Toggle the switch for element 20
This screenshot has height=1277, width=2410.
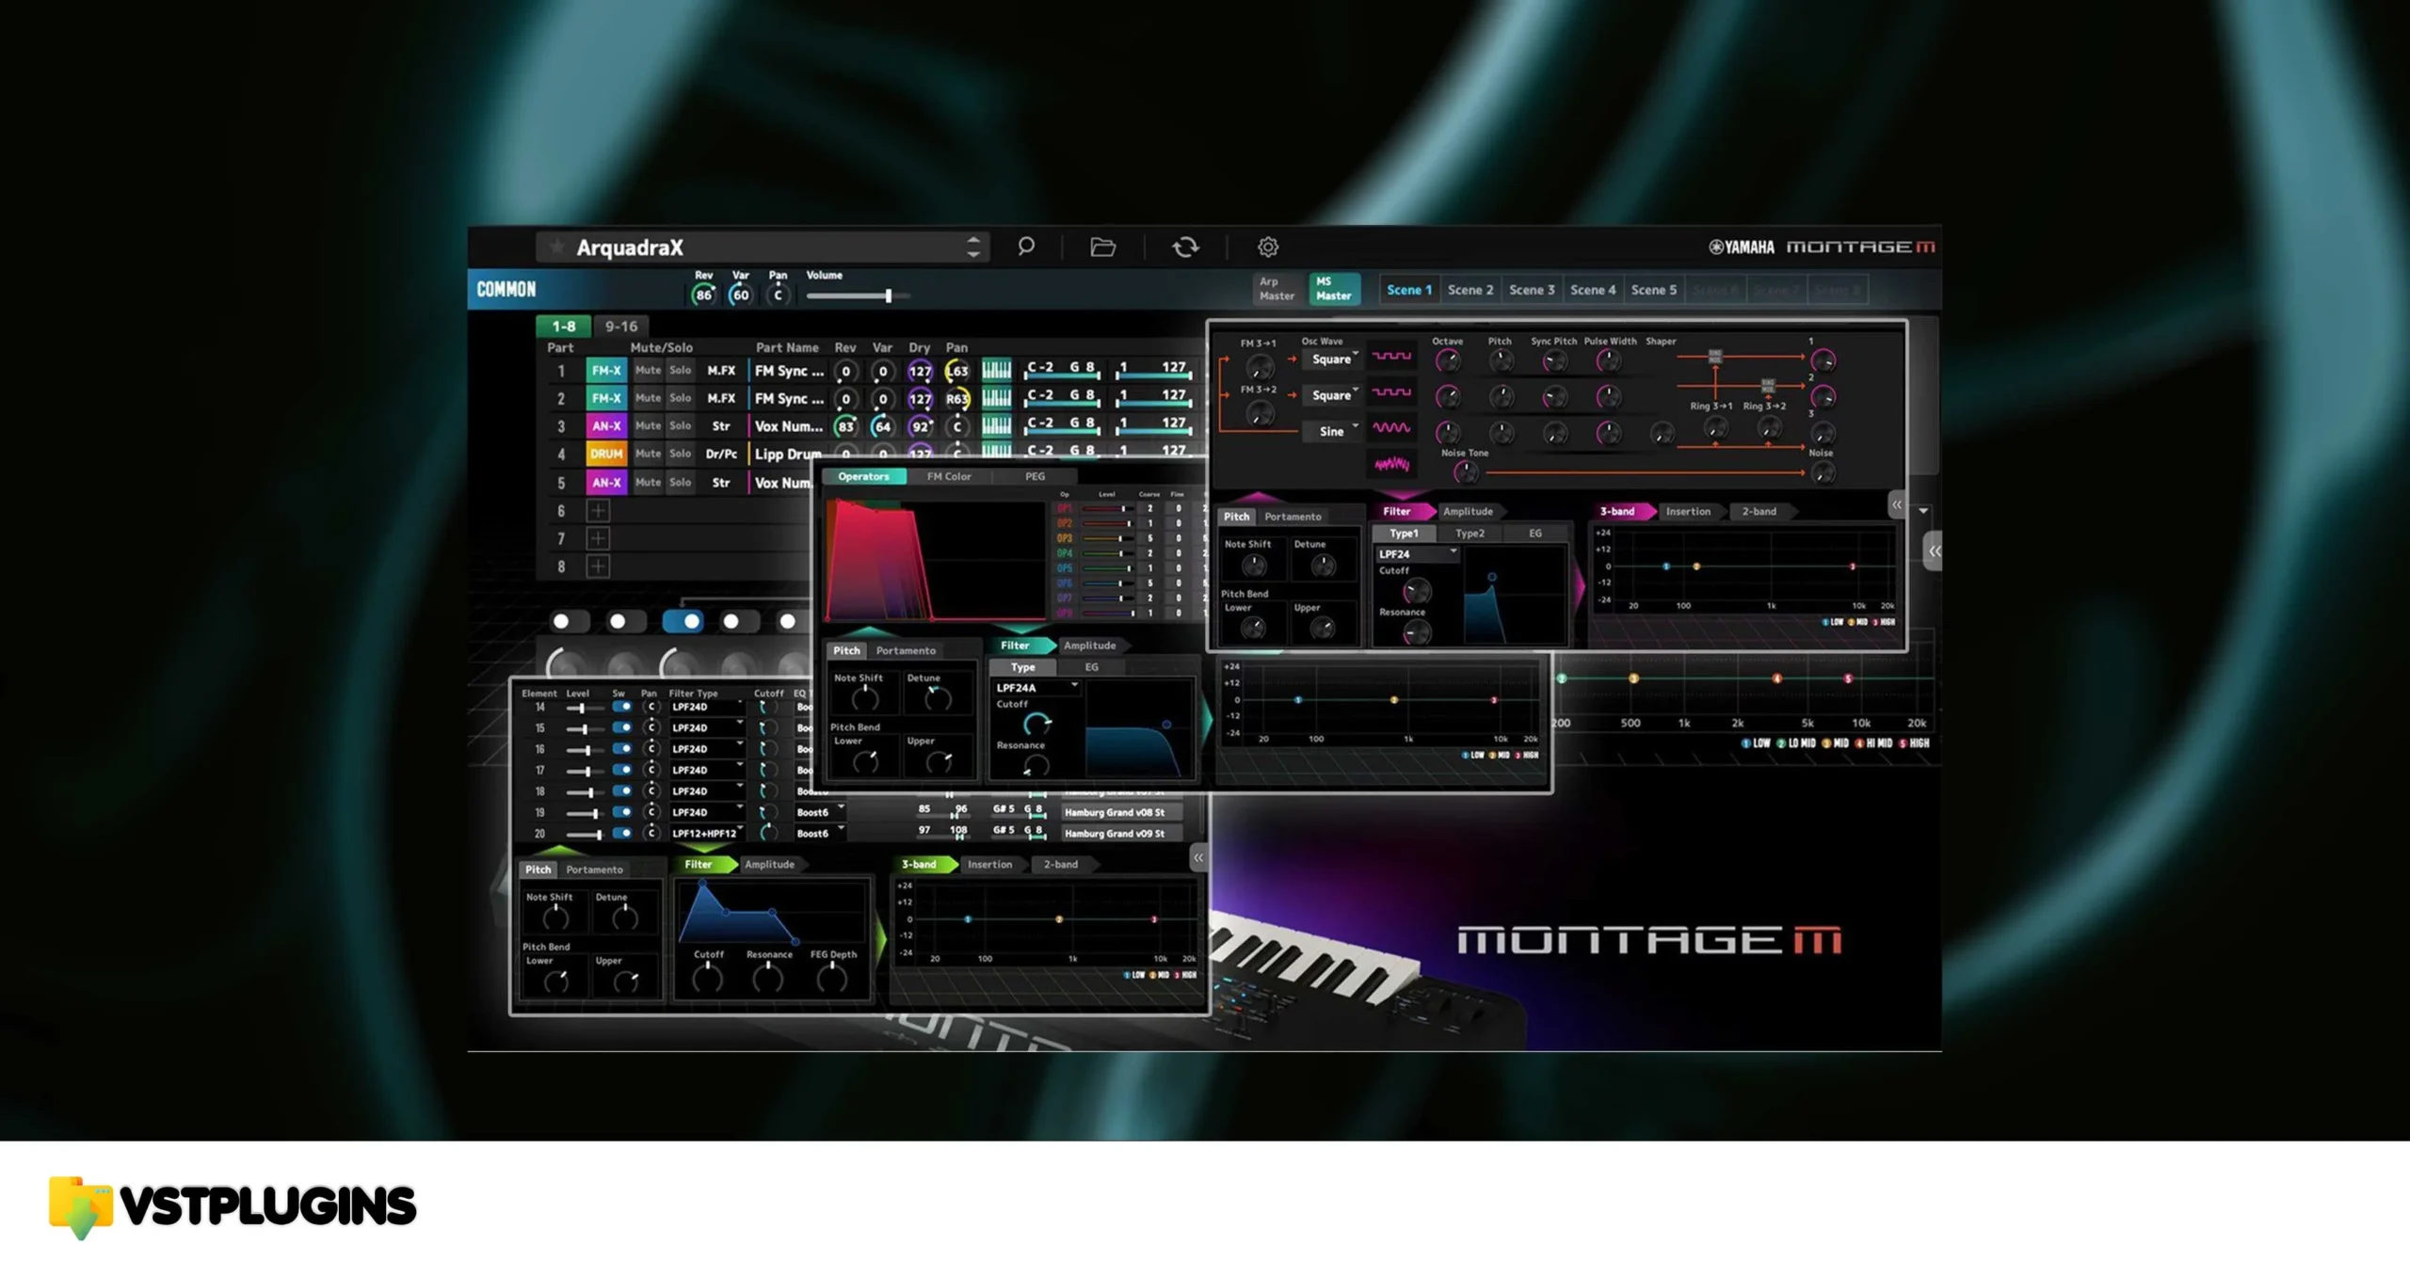pyautogui.click(x=621, y=833)
